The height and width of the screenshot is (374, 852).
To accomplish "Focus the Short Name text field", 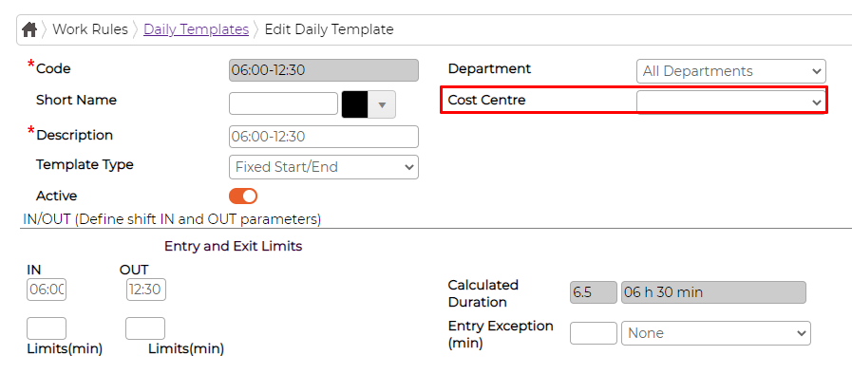I will [x=284, y=103].
